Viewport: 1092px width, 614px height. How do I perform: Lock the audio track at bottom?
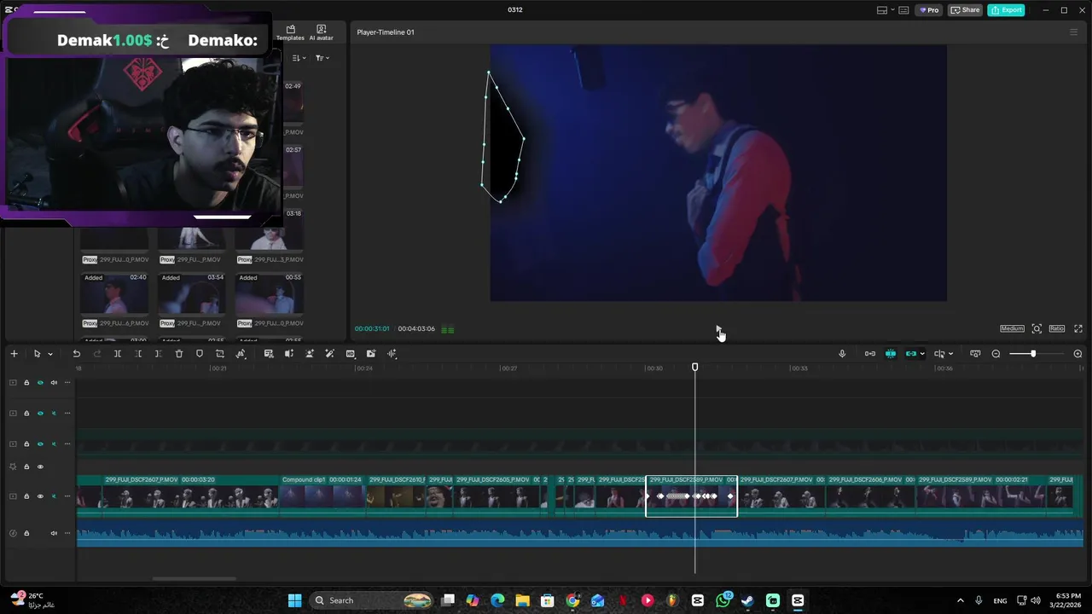pyautogui.click(x=26, y=533)
